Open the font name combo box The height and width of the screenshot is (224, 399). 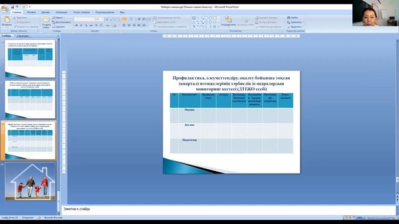pyautogui.click(x=85, y=19)
